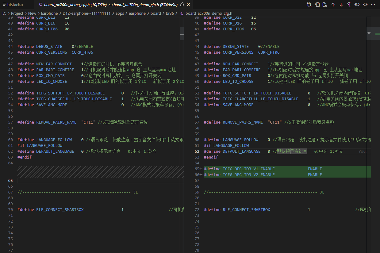Close the board_ac700n_demo_cfg.h diff tab

coord(188,5)
